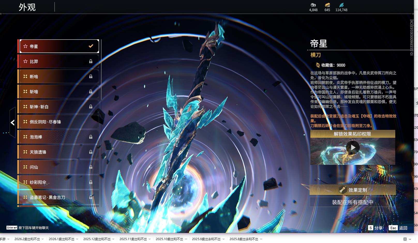Expand the chevron beside the sheet grid icon
The height and width of the screenshot is (243, 418).
tap(410, 239)
